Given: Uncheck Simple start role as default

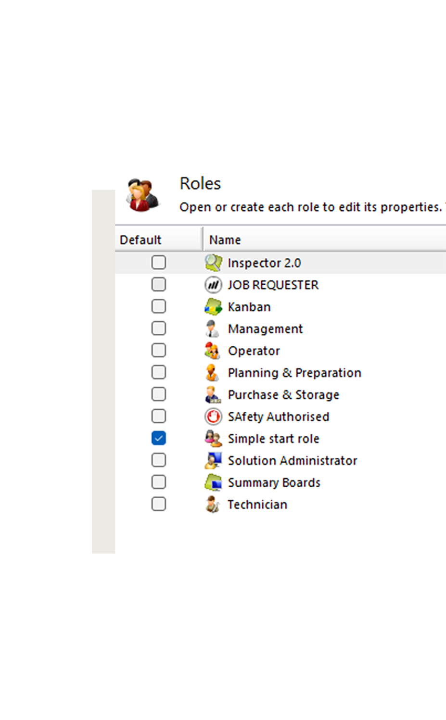Looking at the screenshot, I should click(159, 438).
